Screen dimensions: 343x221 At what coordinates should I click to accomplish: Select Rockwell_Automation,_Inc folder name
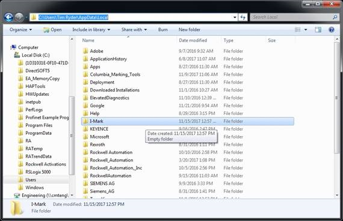[116, 168]
